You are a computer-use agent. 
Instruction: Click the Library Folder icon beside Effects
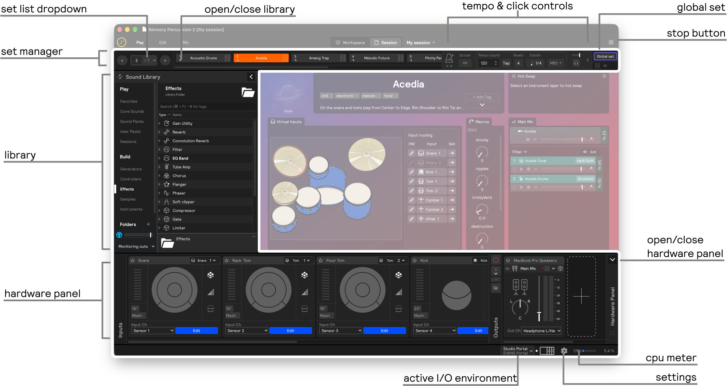(x=248, y=92)
